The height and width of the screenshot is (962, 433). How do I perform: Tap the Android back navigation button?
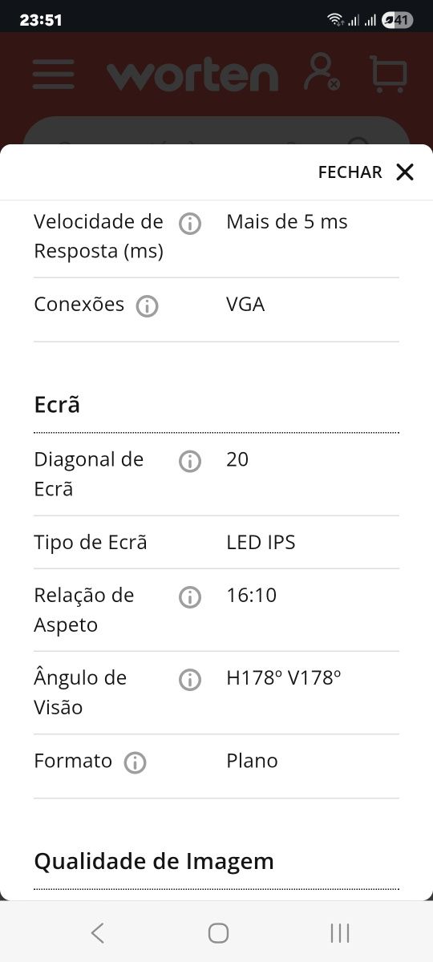click(97, 932)
